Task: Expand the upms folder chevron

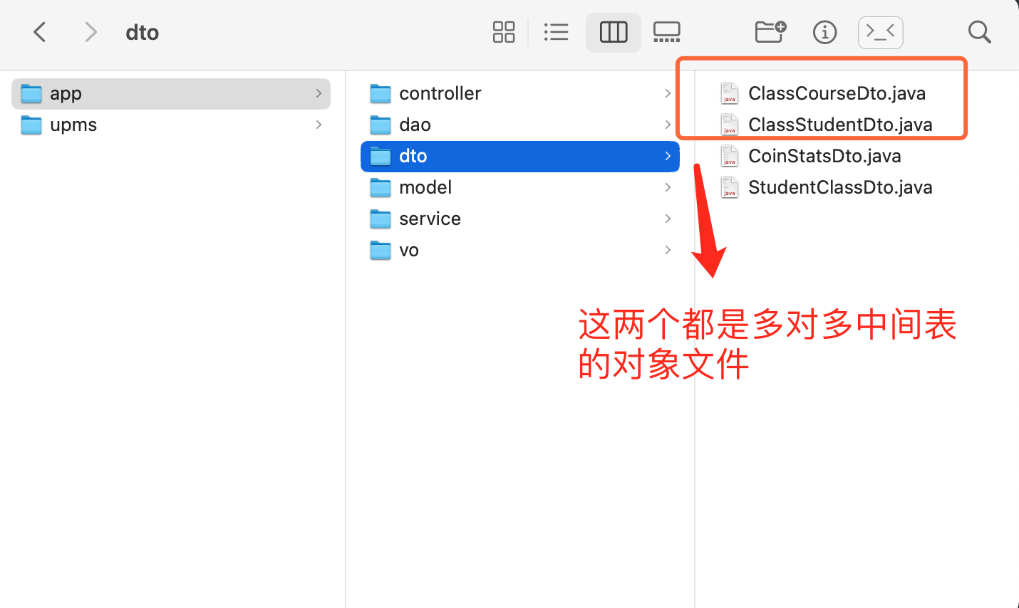Action: point(319,125)
